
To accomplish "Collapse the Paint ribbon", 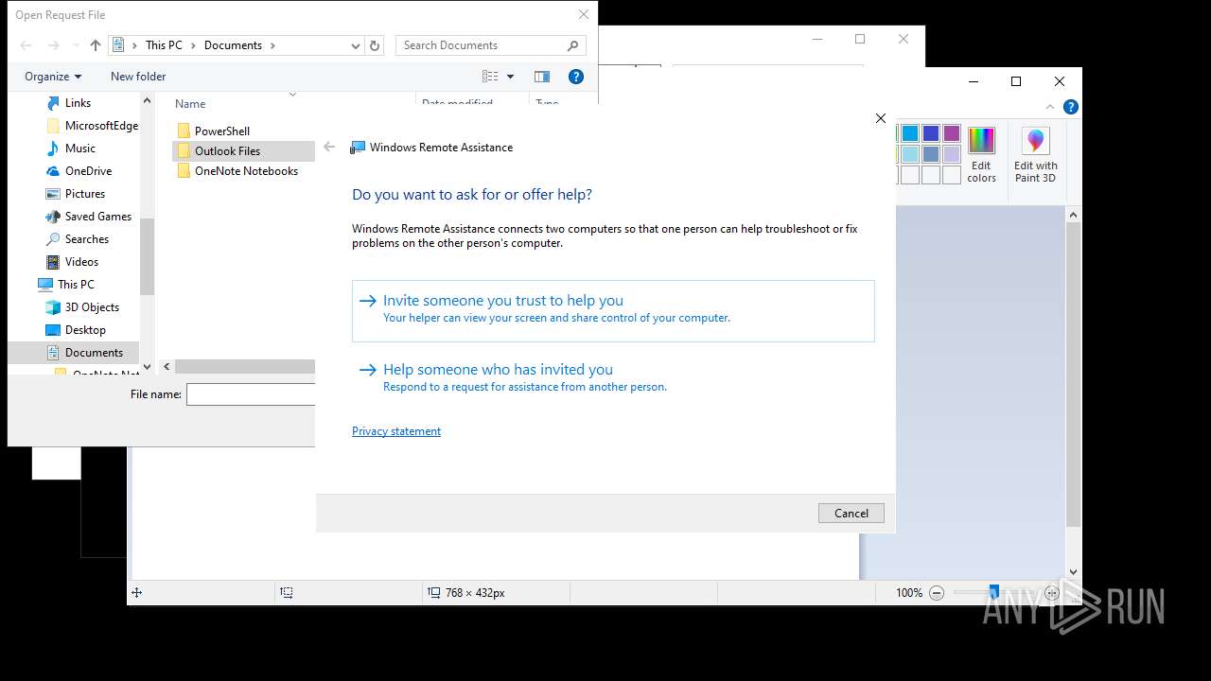I will point(1050,107).
